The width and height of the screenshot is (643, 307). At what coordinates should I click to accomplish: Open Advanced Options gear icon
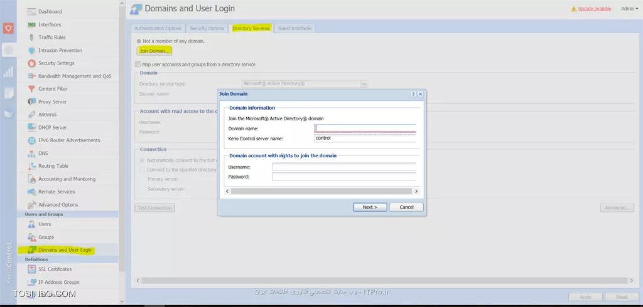(x=32, y=205)
